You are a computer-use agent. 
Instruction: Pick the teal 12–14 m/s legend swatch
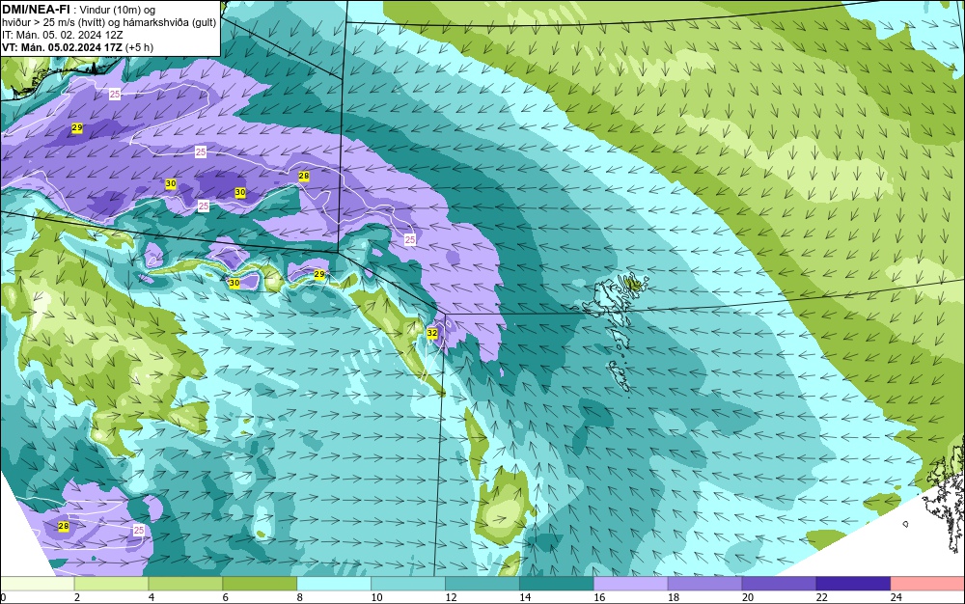(482, 584)
